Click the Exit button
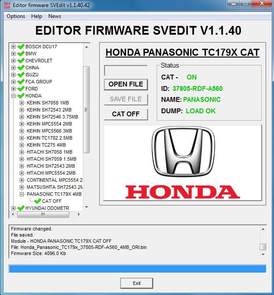This screenshot has height=295, width=274. point(137,283)
